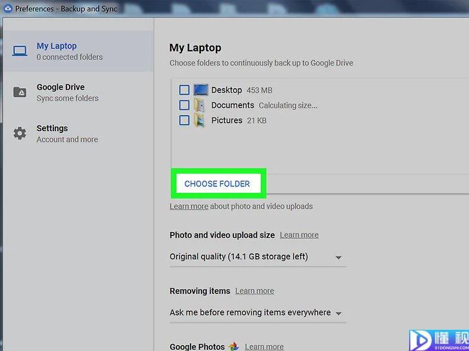Switch to the Google Drive sidebar tab
The height and width of the screenshot is (351, 469).
79,92
